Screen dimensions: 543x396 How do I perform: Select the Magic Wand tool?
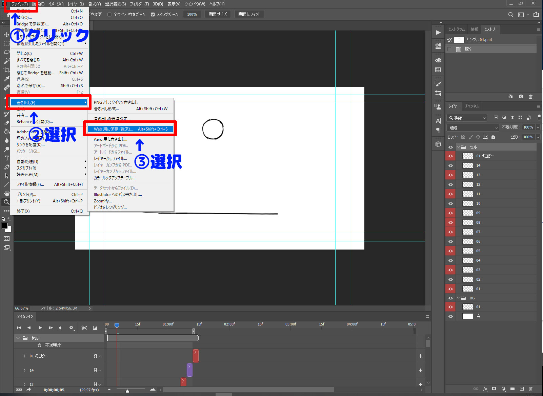pos(6,61)
